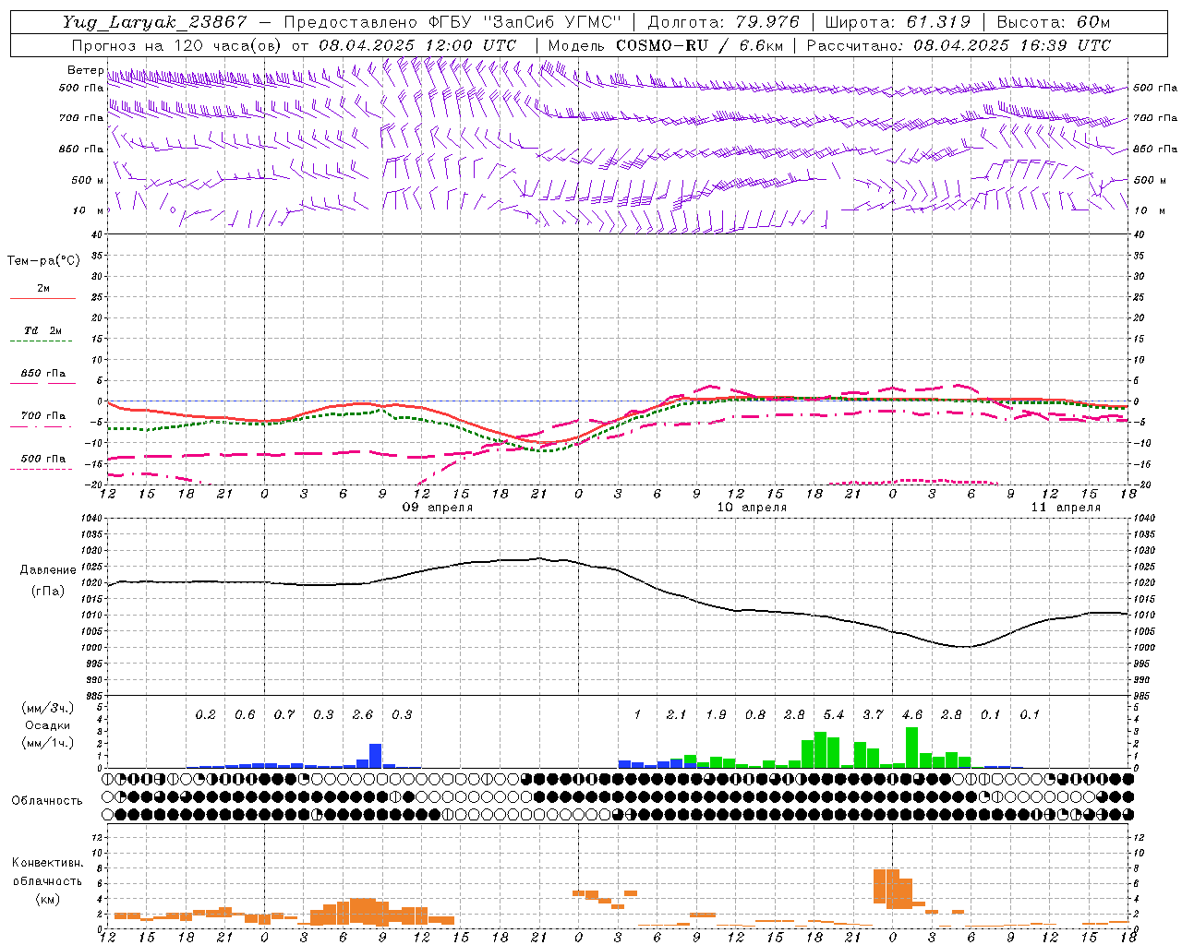The width and height of the screenshot is (1182, 945).
Task: Click the red line sample under 2м legend
Action: pos(42,299)
